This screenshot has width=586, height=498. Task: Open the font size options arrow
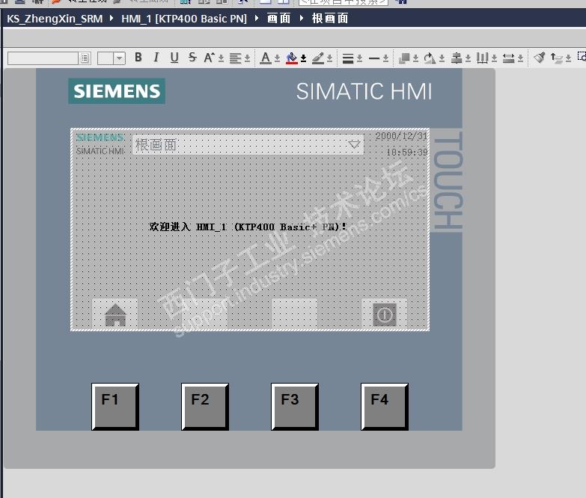[222, 58]
